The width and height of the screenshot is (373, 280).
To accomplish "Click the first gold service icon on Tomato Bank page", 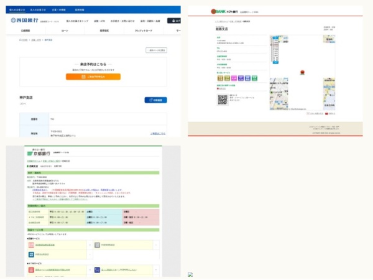I will point(220,78).
